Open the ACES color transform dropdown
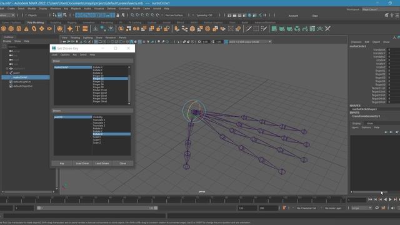The width and height of the screenshot is (400, 225). pos(250,42)
